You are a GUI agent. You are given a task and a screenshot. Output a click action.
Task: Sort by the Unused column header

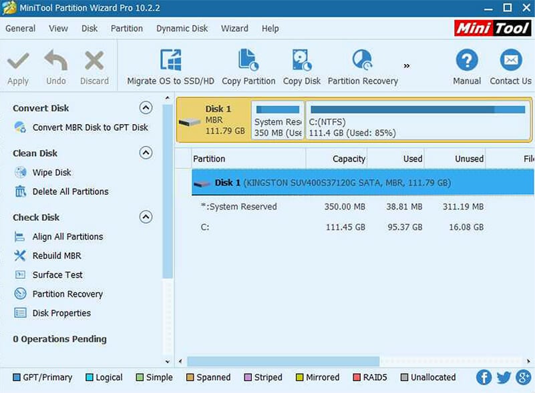(x=454, y=159)
